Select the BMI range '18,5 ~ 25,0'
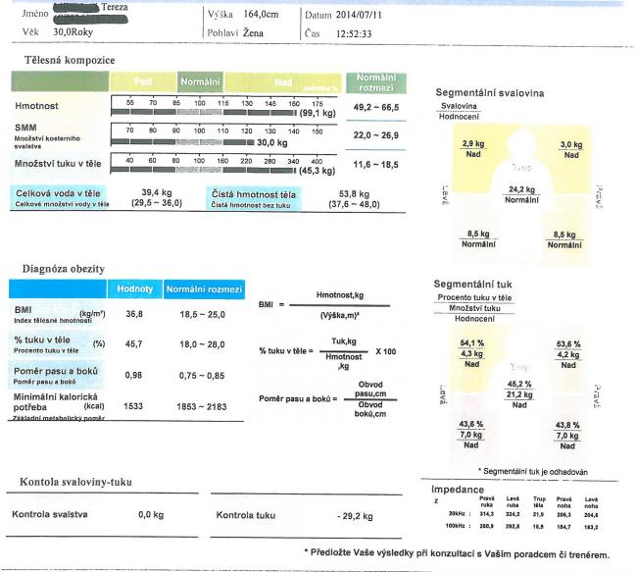 202,315
